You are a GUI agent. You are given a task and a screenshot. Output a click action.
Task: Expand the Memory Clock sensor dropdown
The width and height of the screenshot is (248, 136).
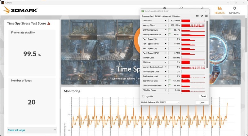click(x=166, y=25)
